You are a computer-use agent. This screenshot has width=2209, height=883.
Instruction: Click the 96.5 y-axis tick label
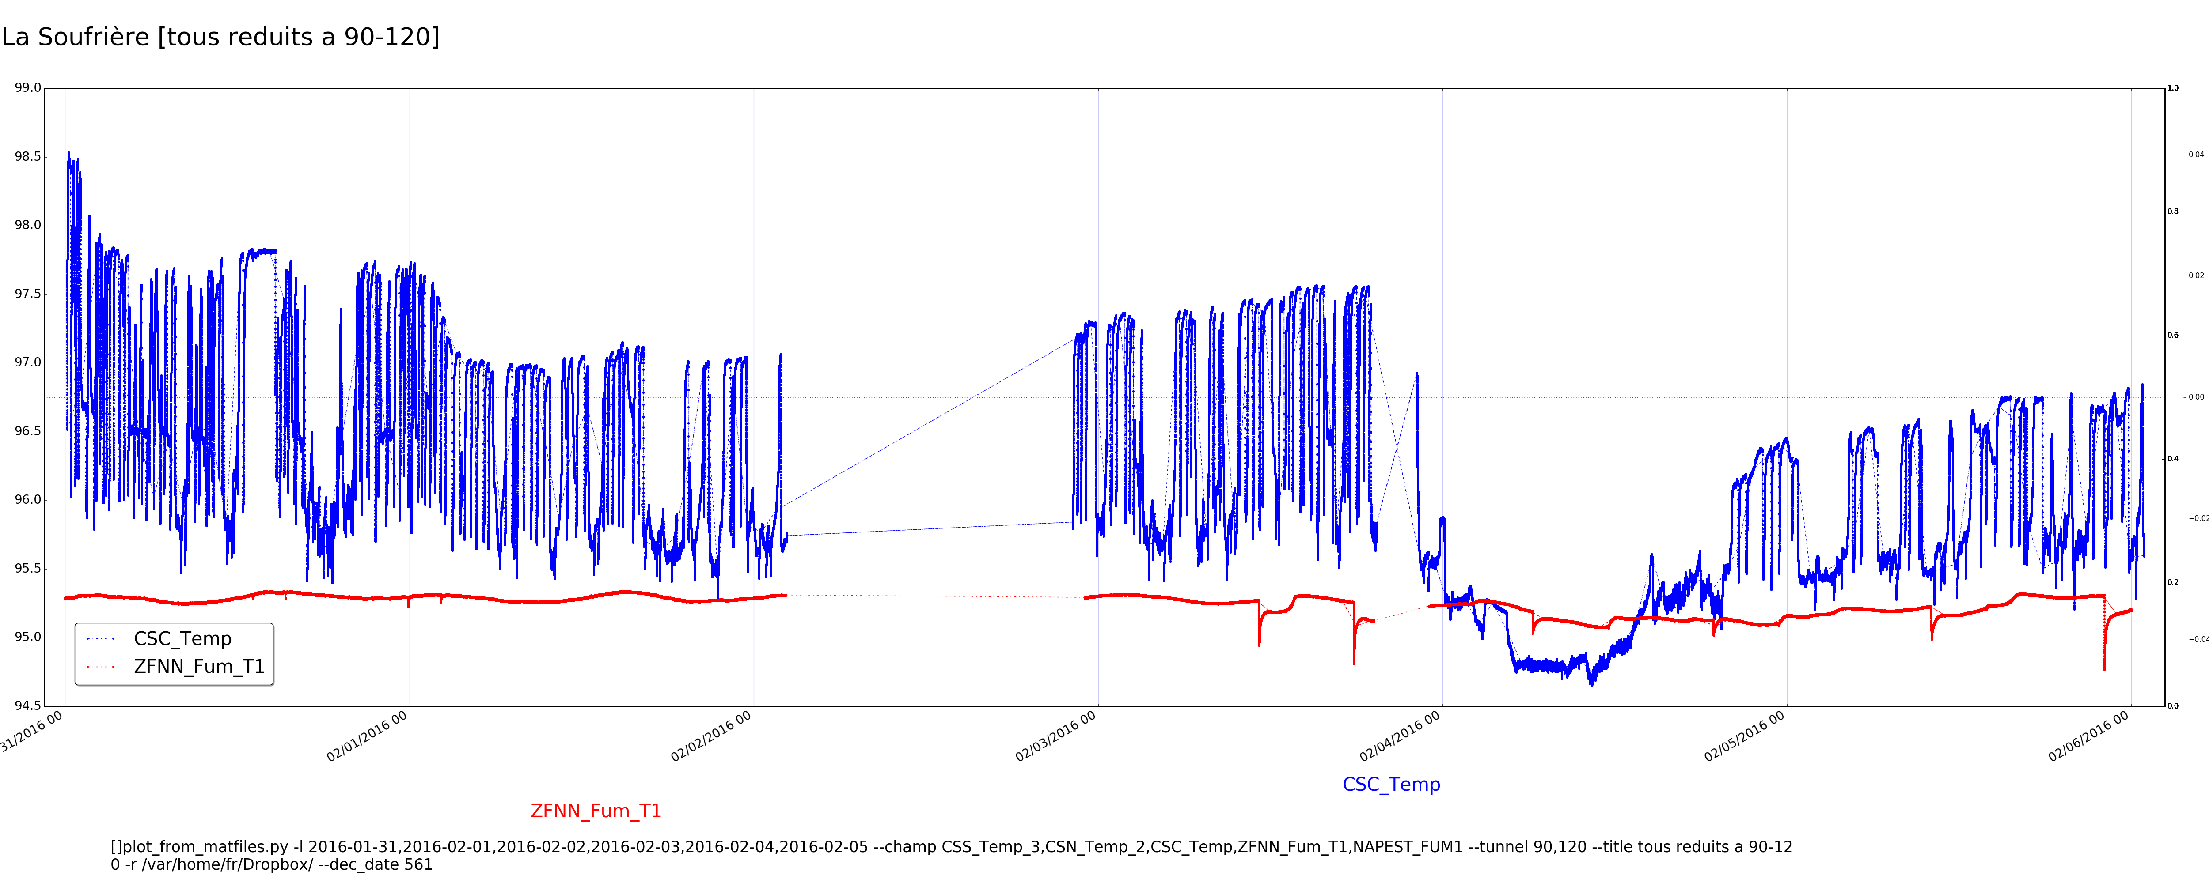(x=27, y=430)
